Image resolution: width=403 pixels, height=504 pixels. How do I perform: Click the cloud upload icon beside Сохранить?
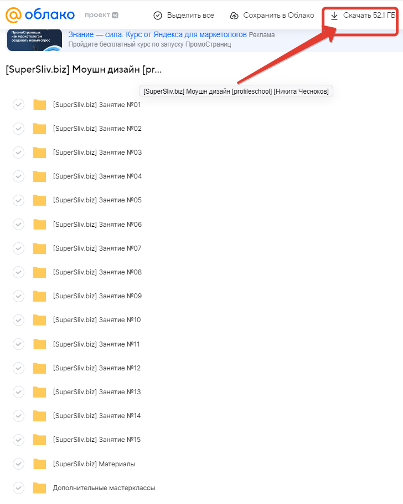pos(234,16)
